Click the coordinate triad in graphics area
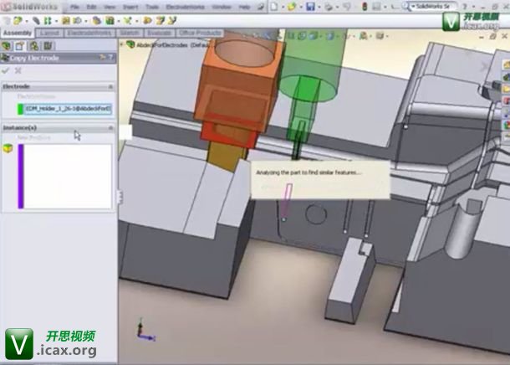 tap(145, 330)
